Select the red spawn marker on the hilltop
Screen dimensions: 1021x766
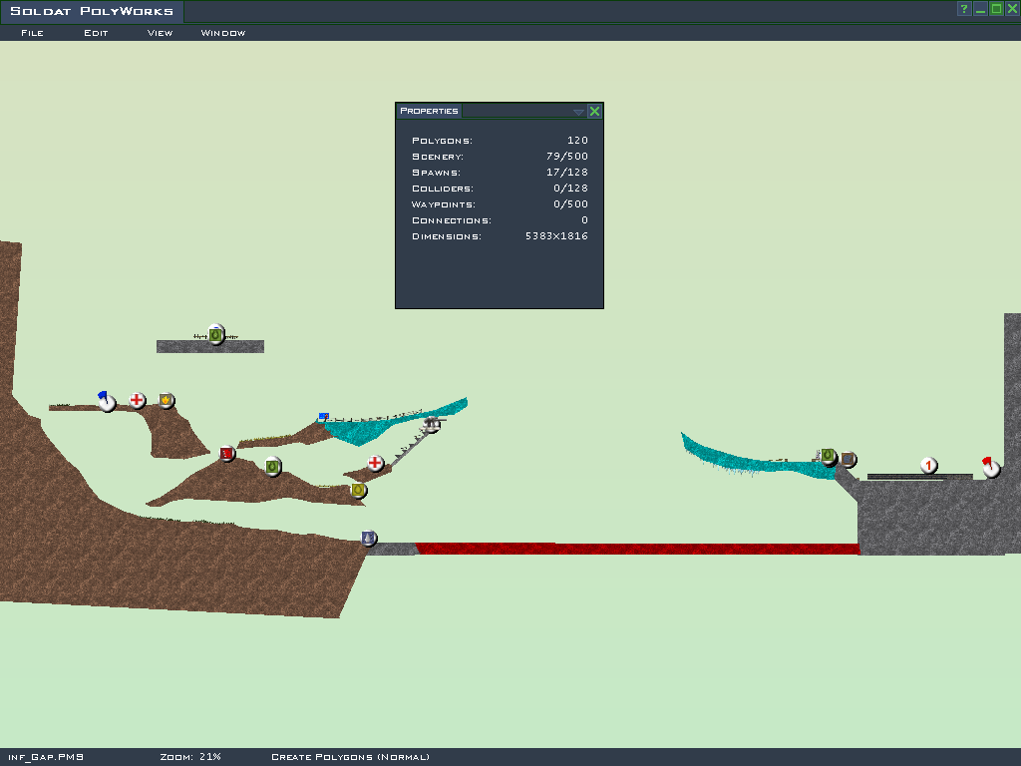[x=227, y=454]
